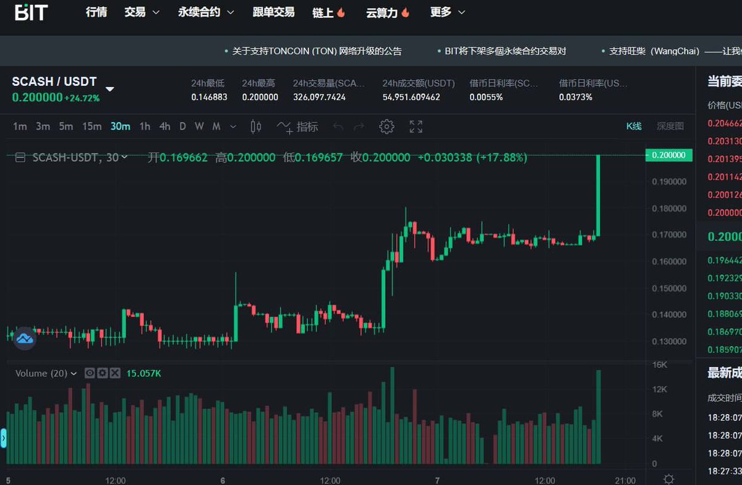Click the 0.200000 current price label on axis
Viewport: 742px width, 485px height.
[x=668, y=155]
